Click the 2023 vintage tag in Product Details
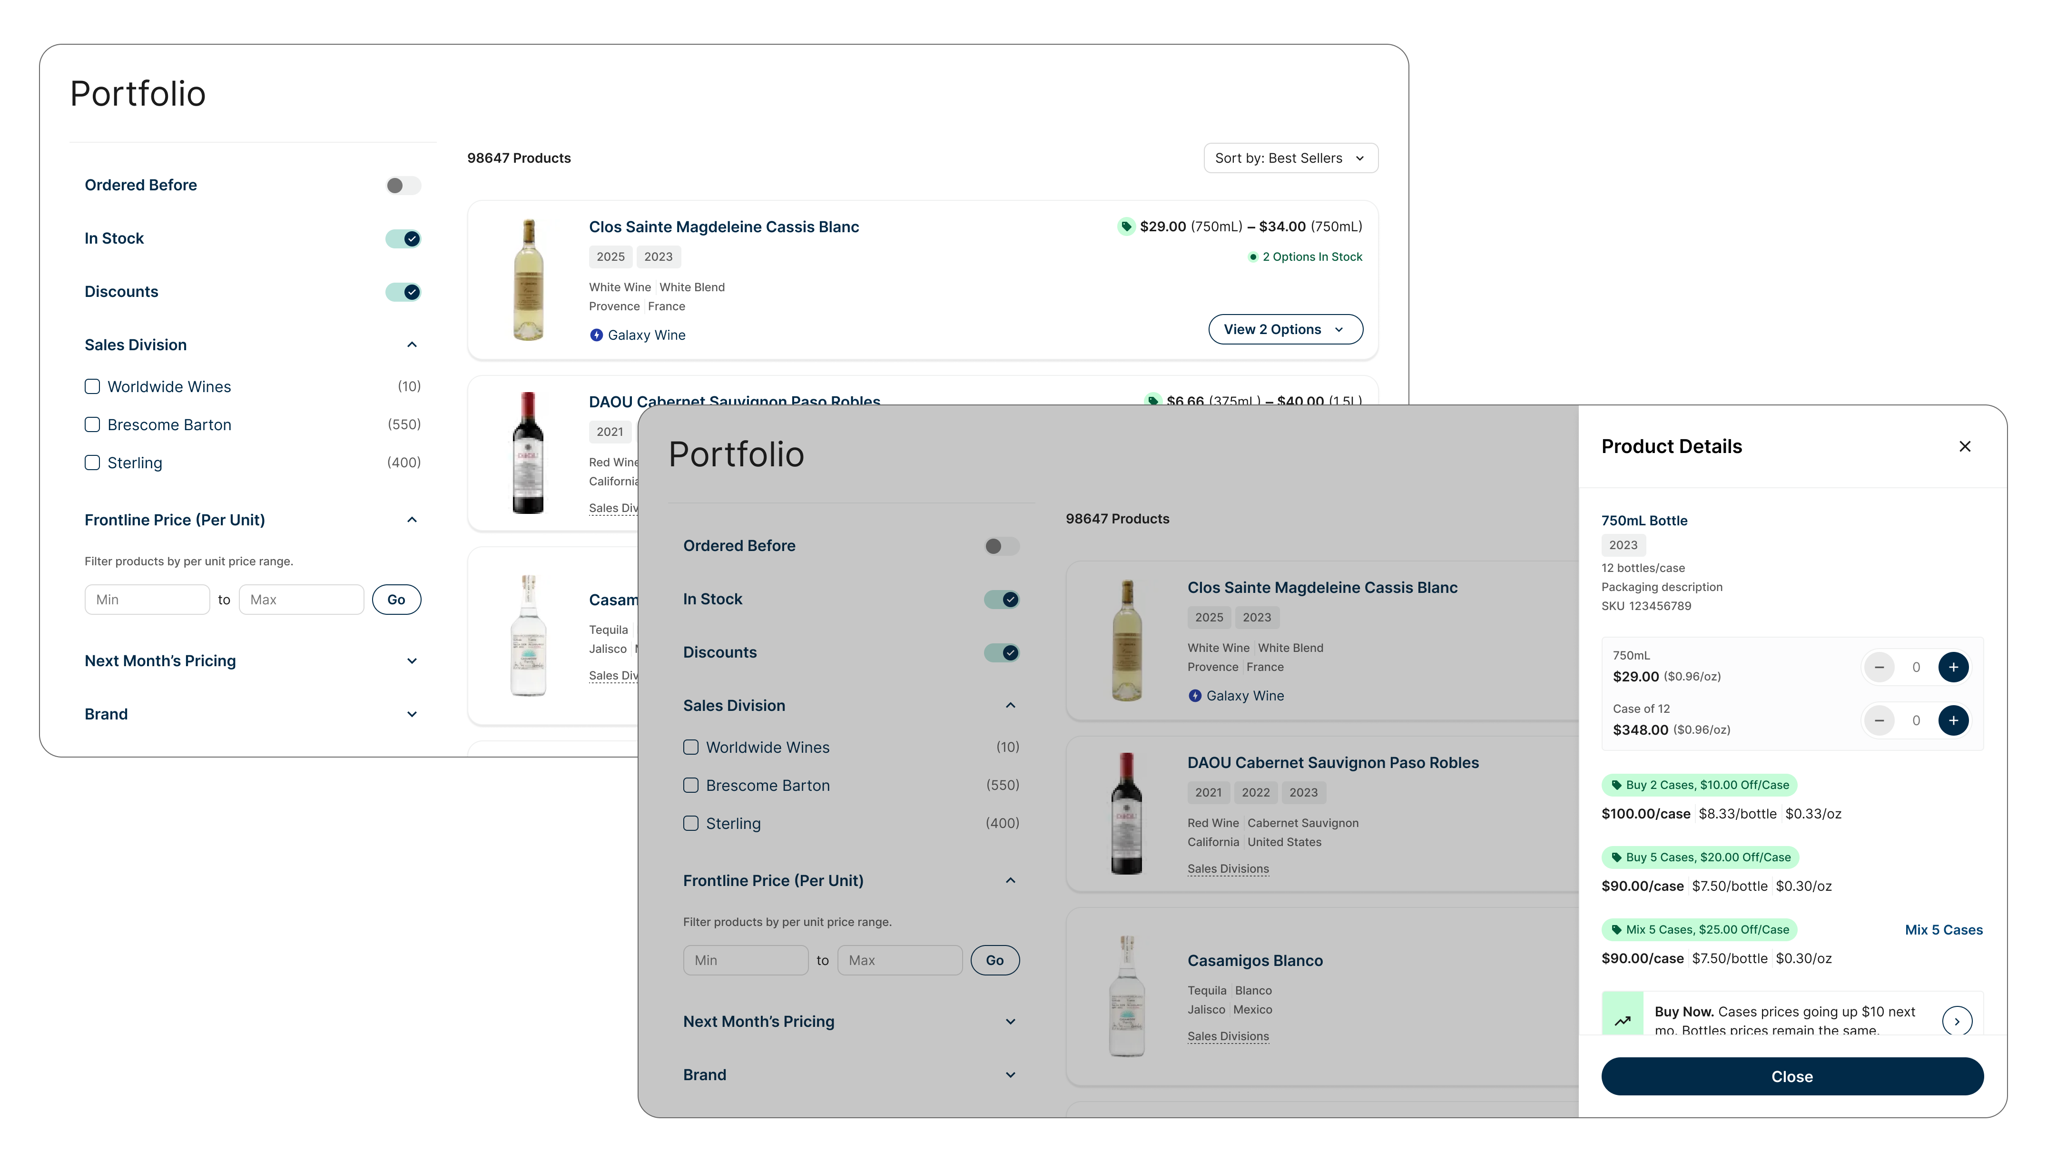This screenshot has width=2047, height=1162. [1623, 545]
